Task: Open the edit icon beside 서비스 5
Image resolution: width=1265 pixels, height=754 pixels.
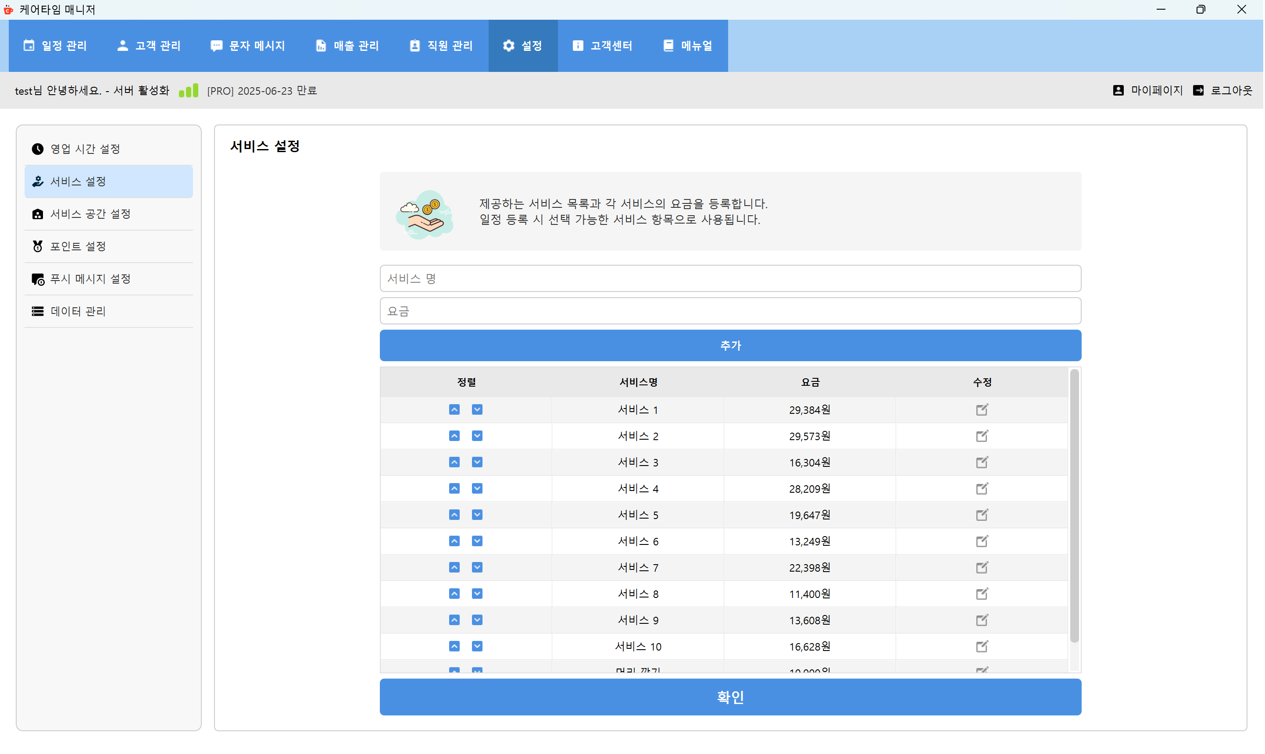Action: click(982, 515)
